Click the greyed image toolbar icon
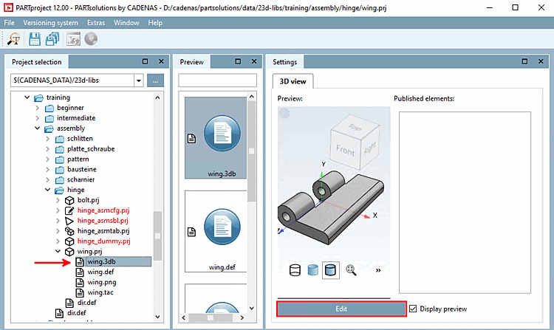 [x=73, y=39]
